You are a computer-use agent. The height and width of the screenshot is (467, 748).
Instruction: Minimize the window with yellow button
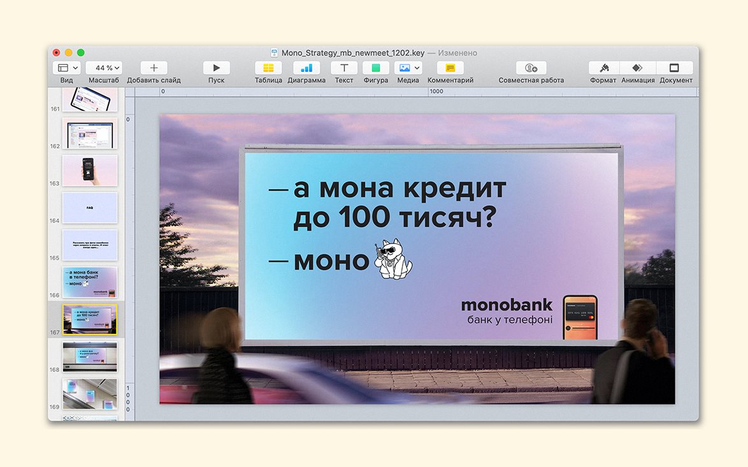(69, 52)
